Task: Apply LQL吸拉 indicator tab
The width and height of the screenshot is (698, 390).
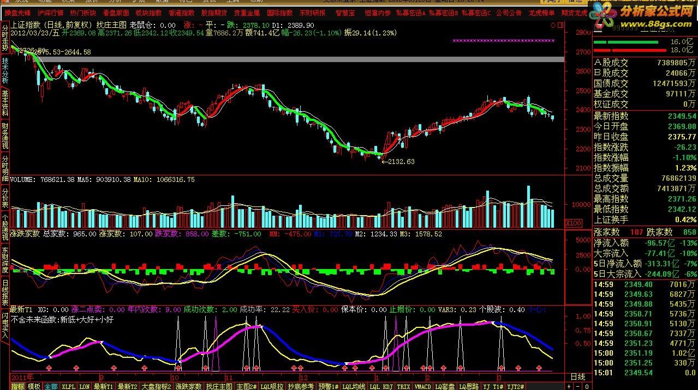Action: pyautogui.click(x=272, y=386)
